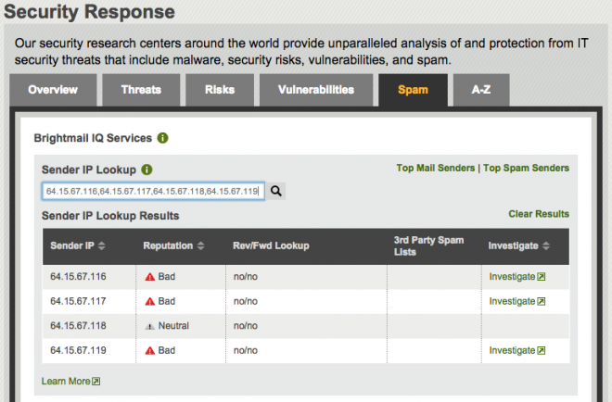Open the Top Mail Senders link
This screenshot has height=402, width=612.
[x=436, y=168]
